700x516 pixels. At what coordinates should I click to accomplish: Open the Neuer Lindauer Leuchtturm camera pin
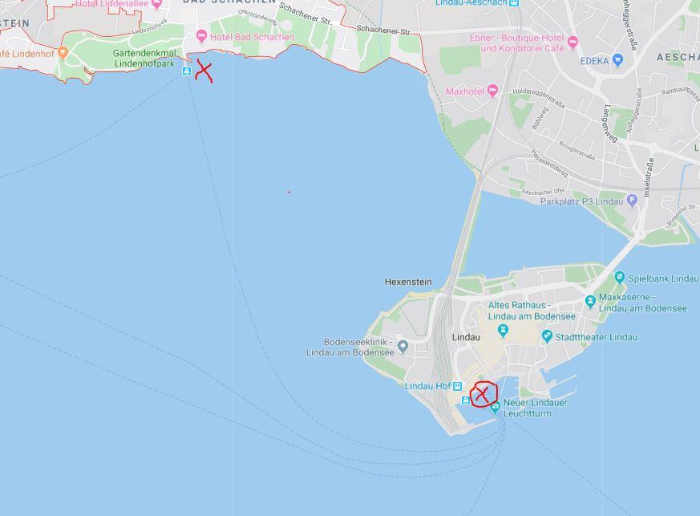pyautogui.click(x=495, y=408)
